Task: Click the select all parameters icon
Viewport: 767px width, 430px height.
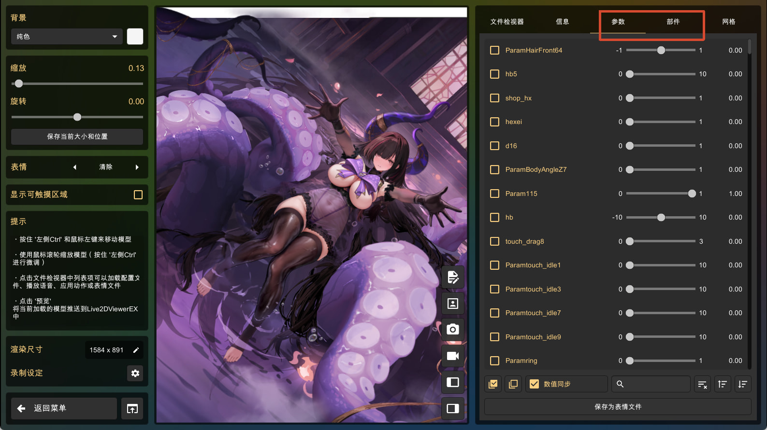Action: coord(493,384)
